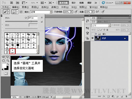The image size is (132, 99).
Task: Click the brush 大小 size slider handle
Action: (x=31, y=21)
